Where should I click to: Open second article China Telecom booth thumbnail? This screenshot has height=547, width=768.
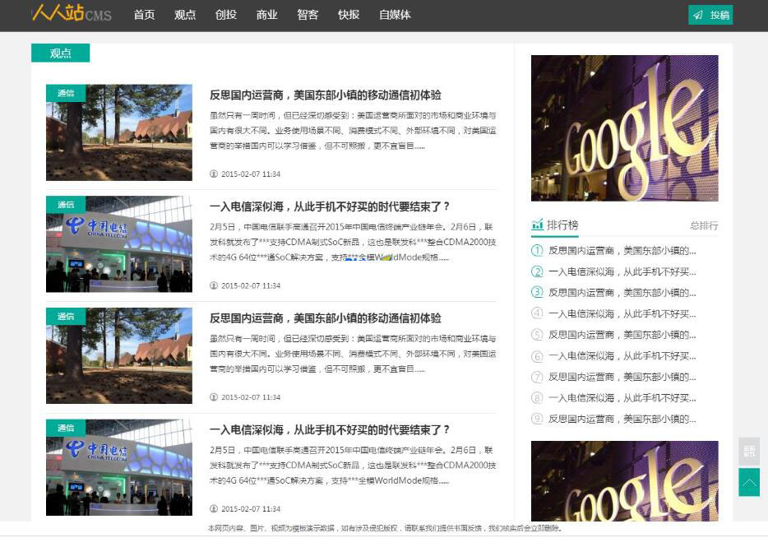click(x=119, y=244)
